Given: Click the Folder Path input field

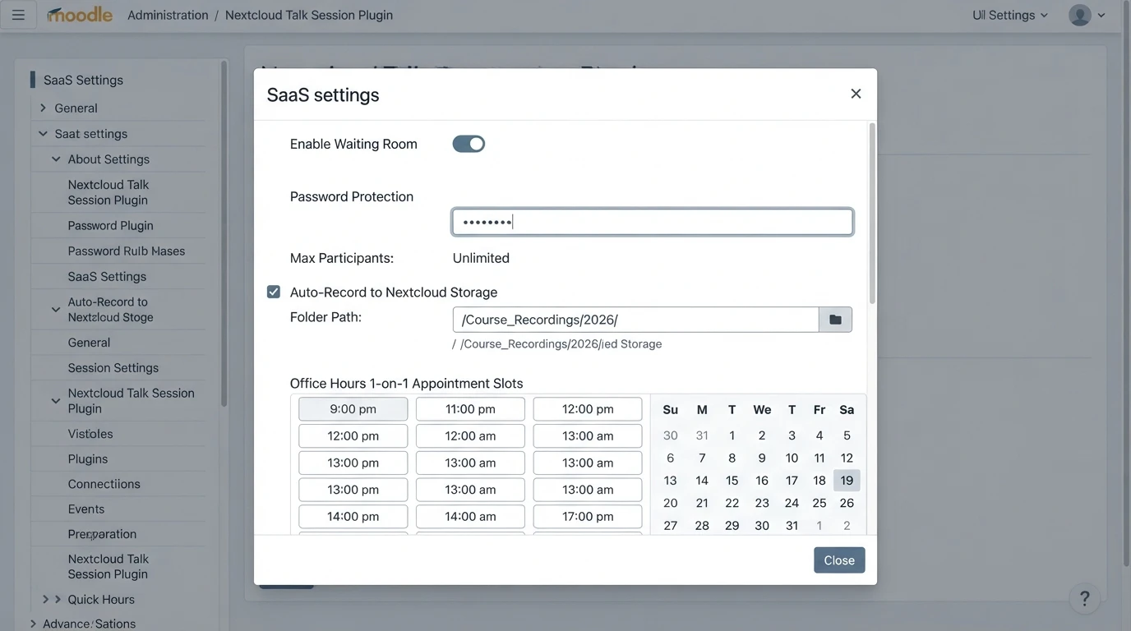Looking at the screenshot, I should pyautogui.click(x=635, y=320).
